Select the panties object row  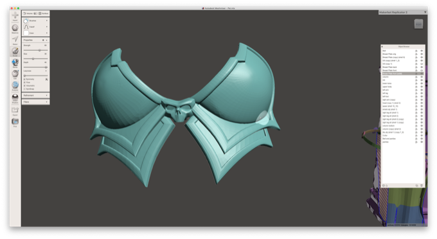pyautogui.click(x=403, y=142)
